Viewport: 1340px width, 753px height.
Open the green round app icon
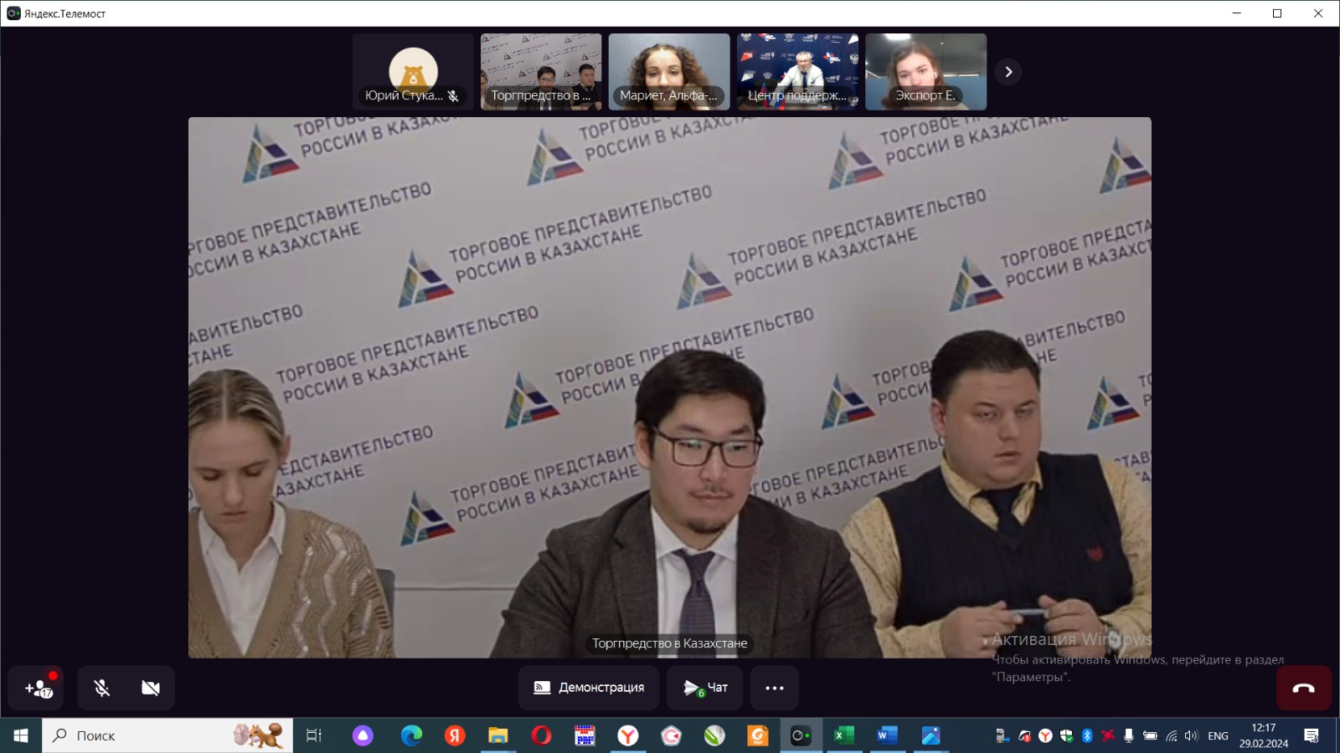pos(714,735)
